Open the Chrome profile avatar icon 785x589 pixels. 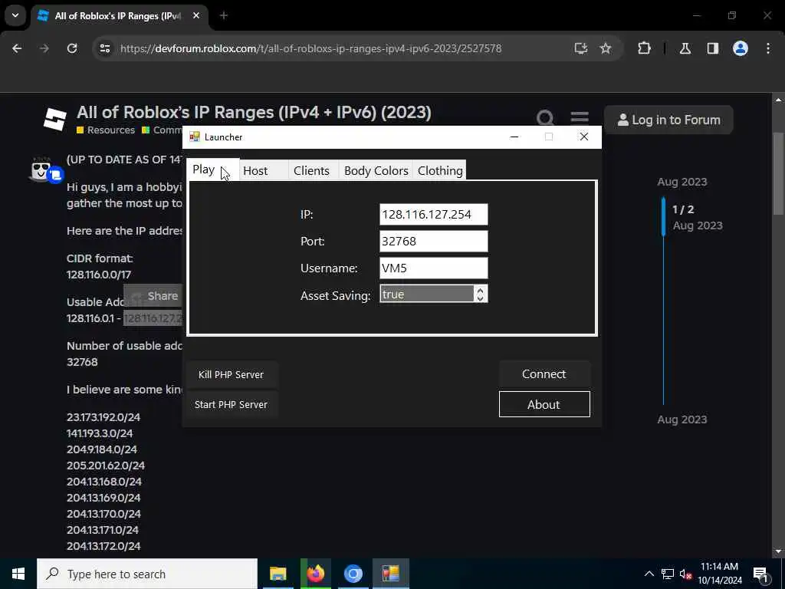click(741, 48)
